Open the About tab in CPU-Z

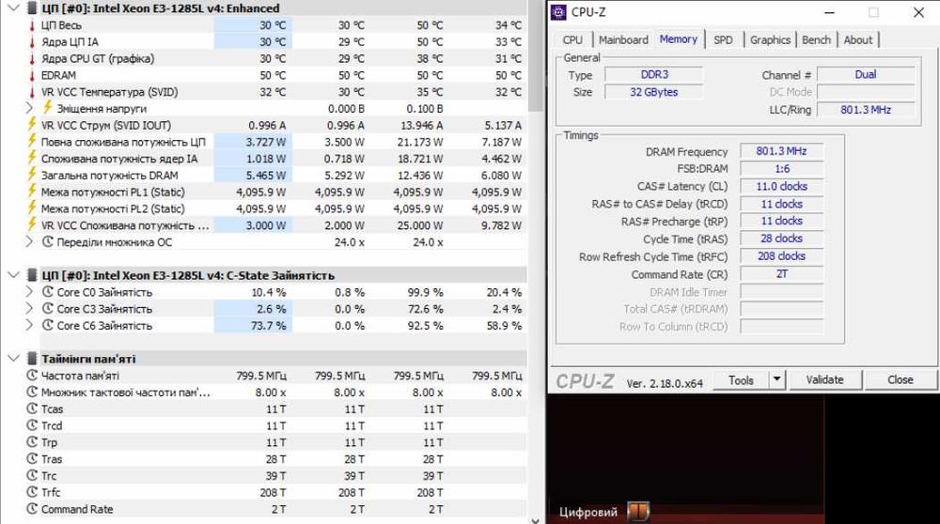[x=858, y=40]
